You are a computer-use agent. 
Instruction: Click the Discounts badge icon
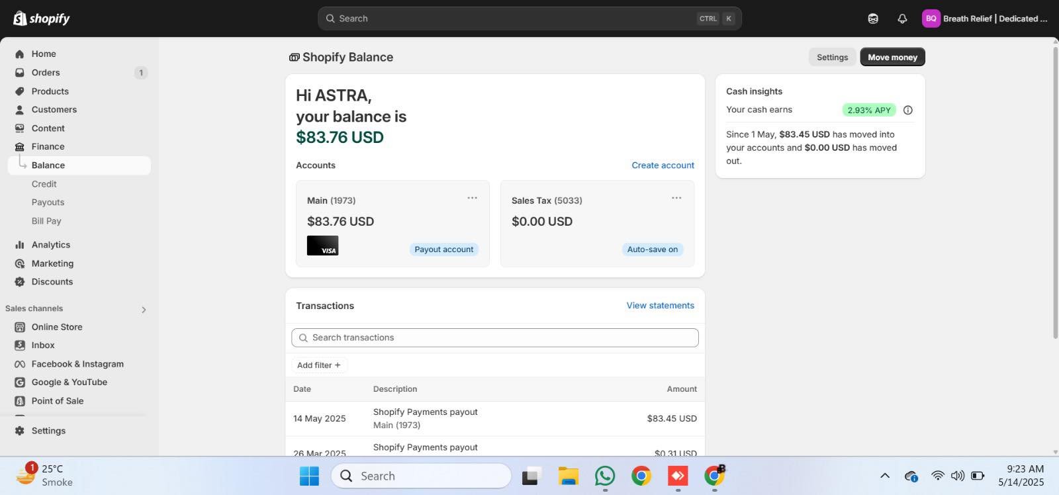(x=20, y=282)
